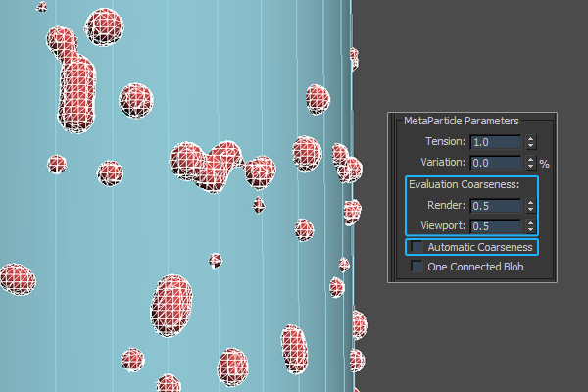
Task: Increase Variation using the up spinner arrow
Action: pyautogui.click(x=531, y=159)
